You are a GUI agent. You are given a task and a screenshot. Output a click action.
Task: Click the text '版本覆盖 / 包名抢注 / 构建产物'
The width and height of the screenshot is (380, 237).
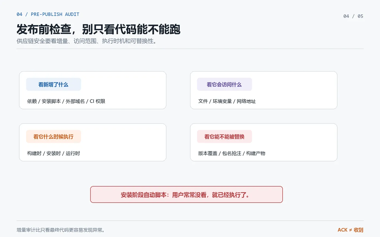232,153
